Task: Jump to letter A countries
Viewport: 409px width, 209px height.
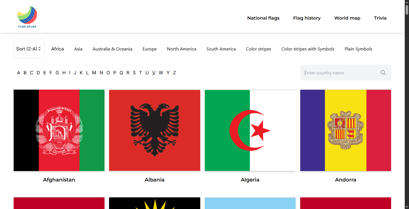Action: (x=18, y=73)
